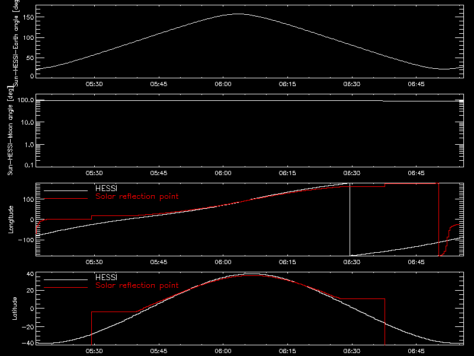The width and height of the screenshot is (474, 356).
Task: Click 06:00 label under Latitude plot
Action: point(223,351)
